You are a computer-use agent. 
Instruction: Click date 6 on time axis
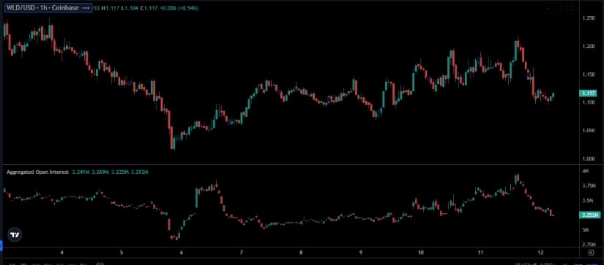click(x=181, y=253)
